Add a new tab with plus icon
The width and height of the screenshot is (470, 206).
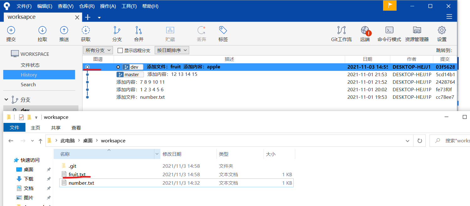tap(88, 17)
